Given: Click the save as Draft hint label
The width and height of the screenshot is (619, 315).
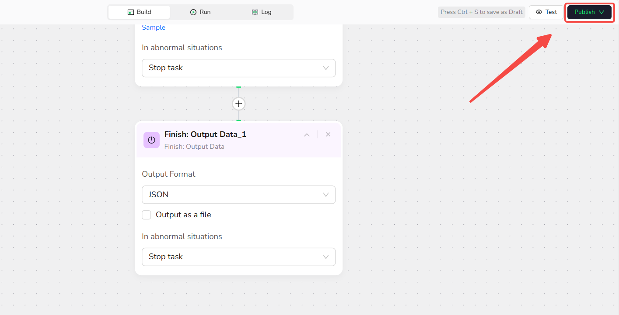Looking at the screenshot, I should [481, 12].
